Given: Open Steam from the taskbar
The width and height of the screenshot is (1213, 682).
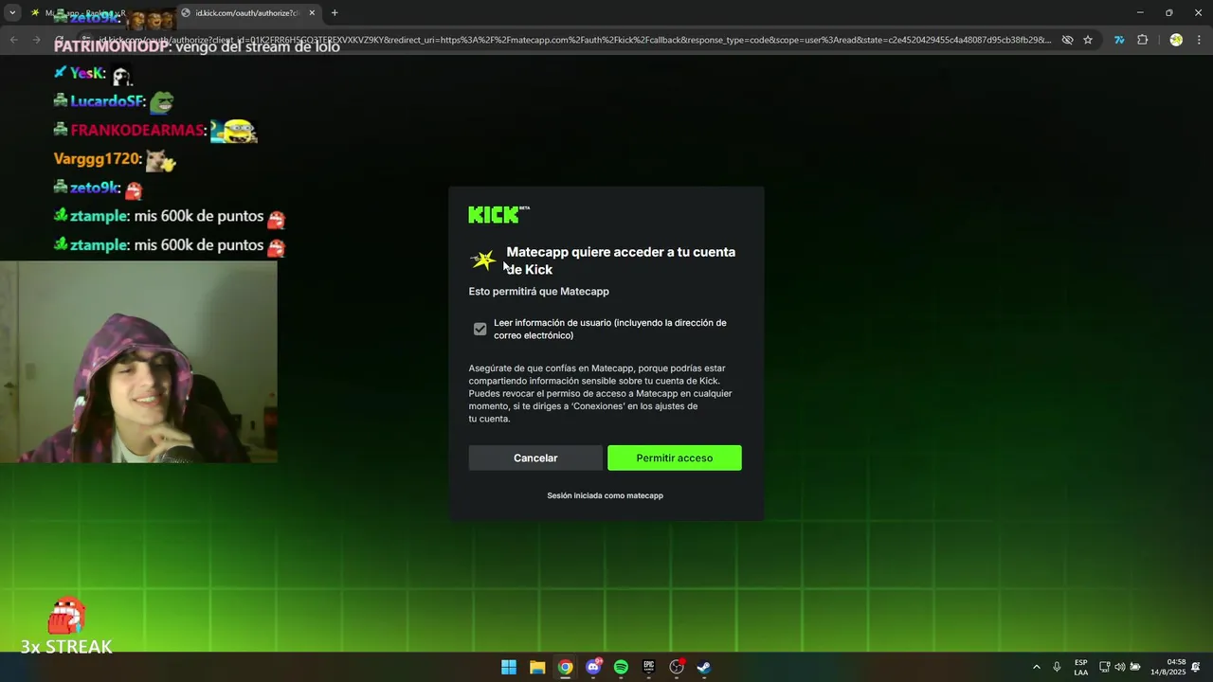Looking at the screenshot, I should click(704, 667).
